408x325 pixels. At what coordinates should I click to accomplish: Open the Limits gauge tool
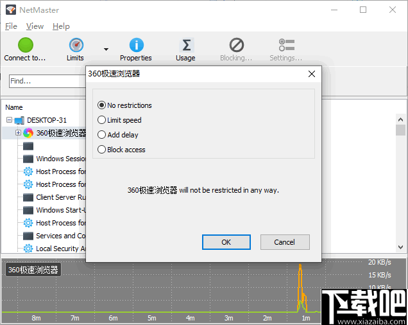(76, 45)
